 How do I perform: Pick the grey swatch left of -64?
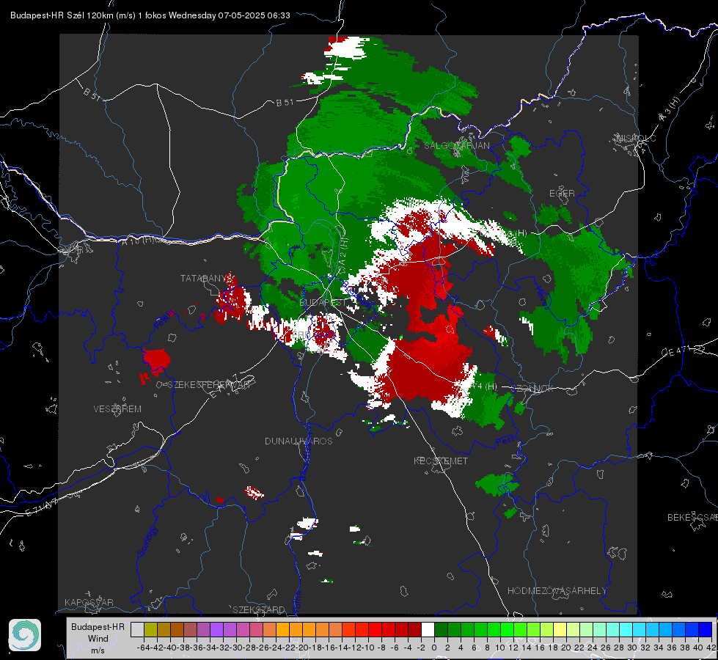click(x=137, y=629)
